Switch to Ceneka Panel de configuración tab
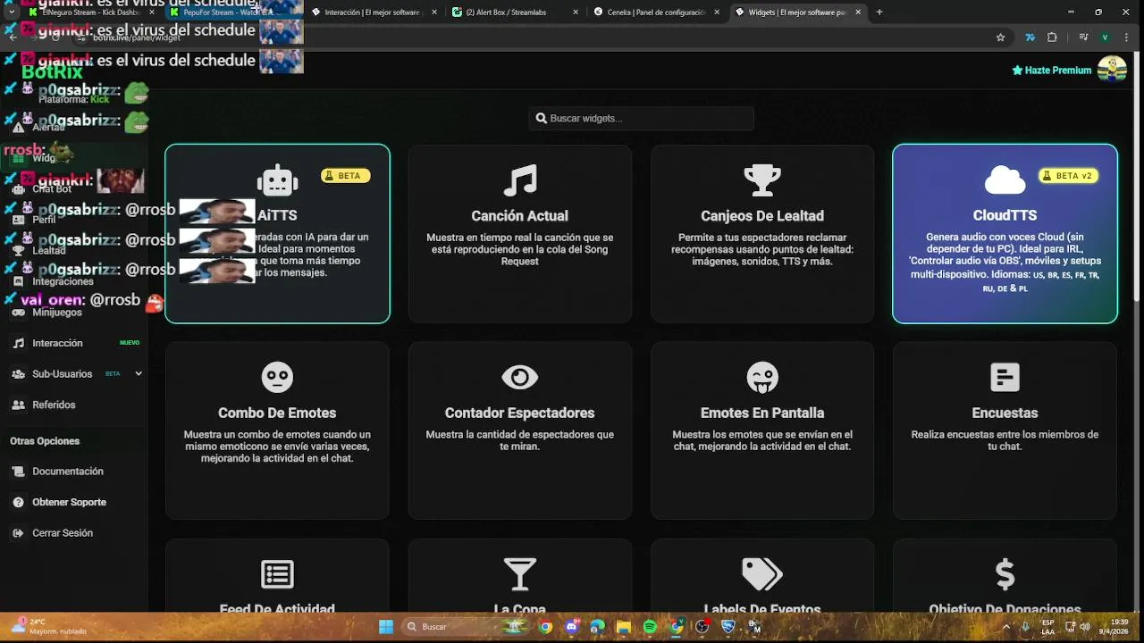The image size is (1144, 643). [657, 13]
